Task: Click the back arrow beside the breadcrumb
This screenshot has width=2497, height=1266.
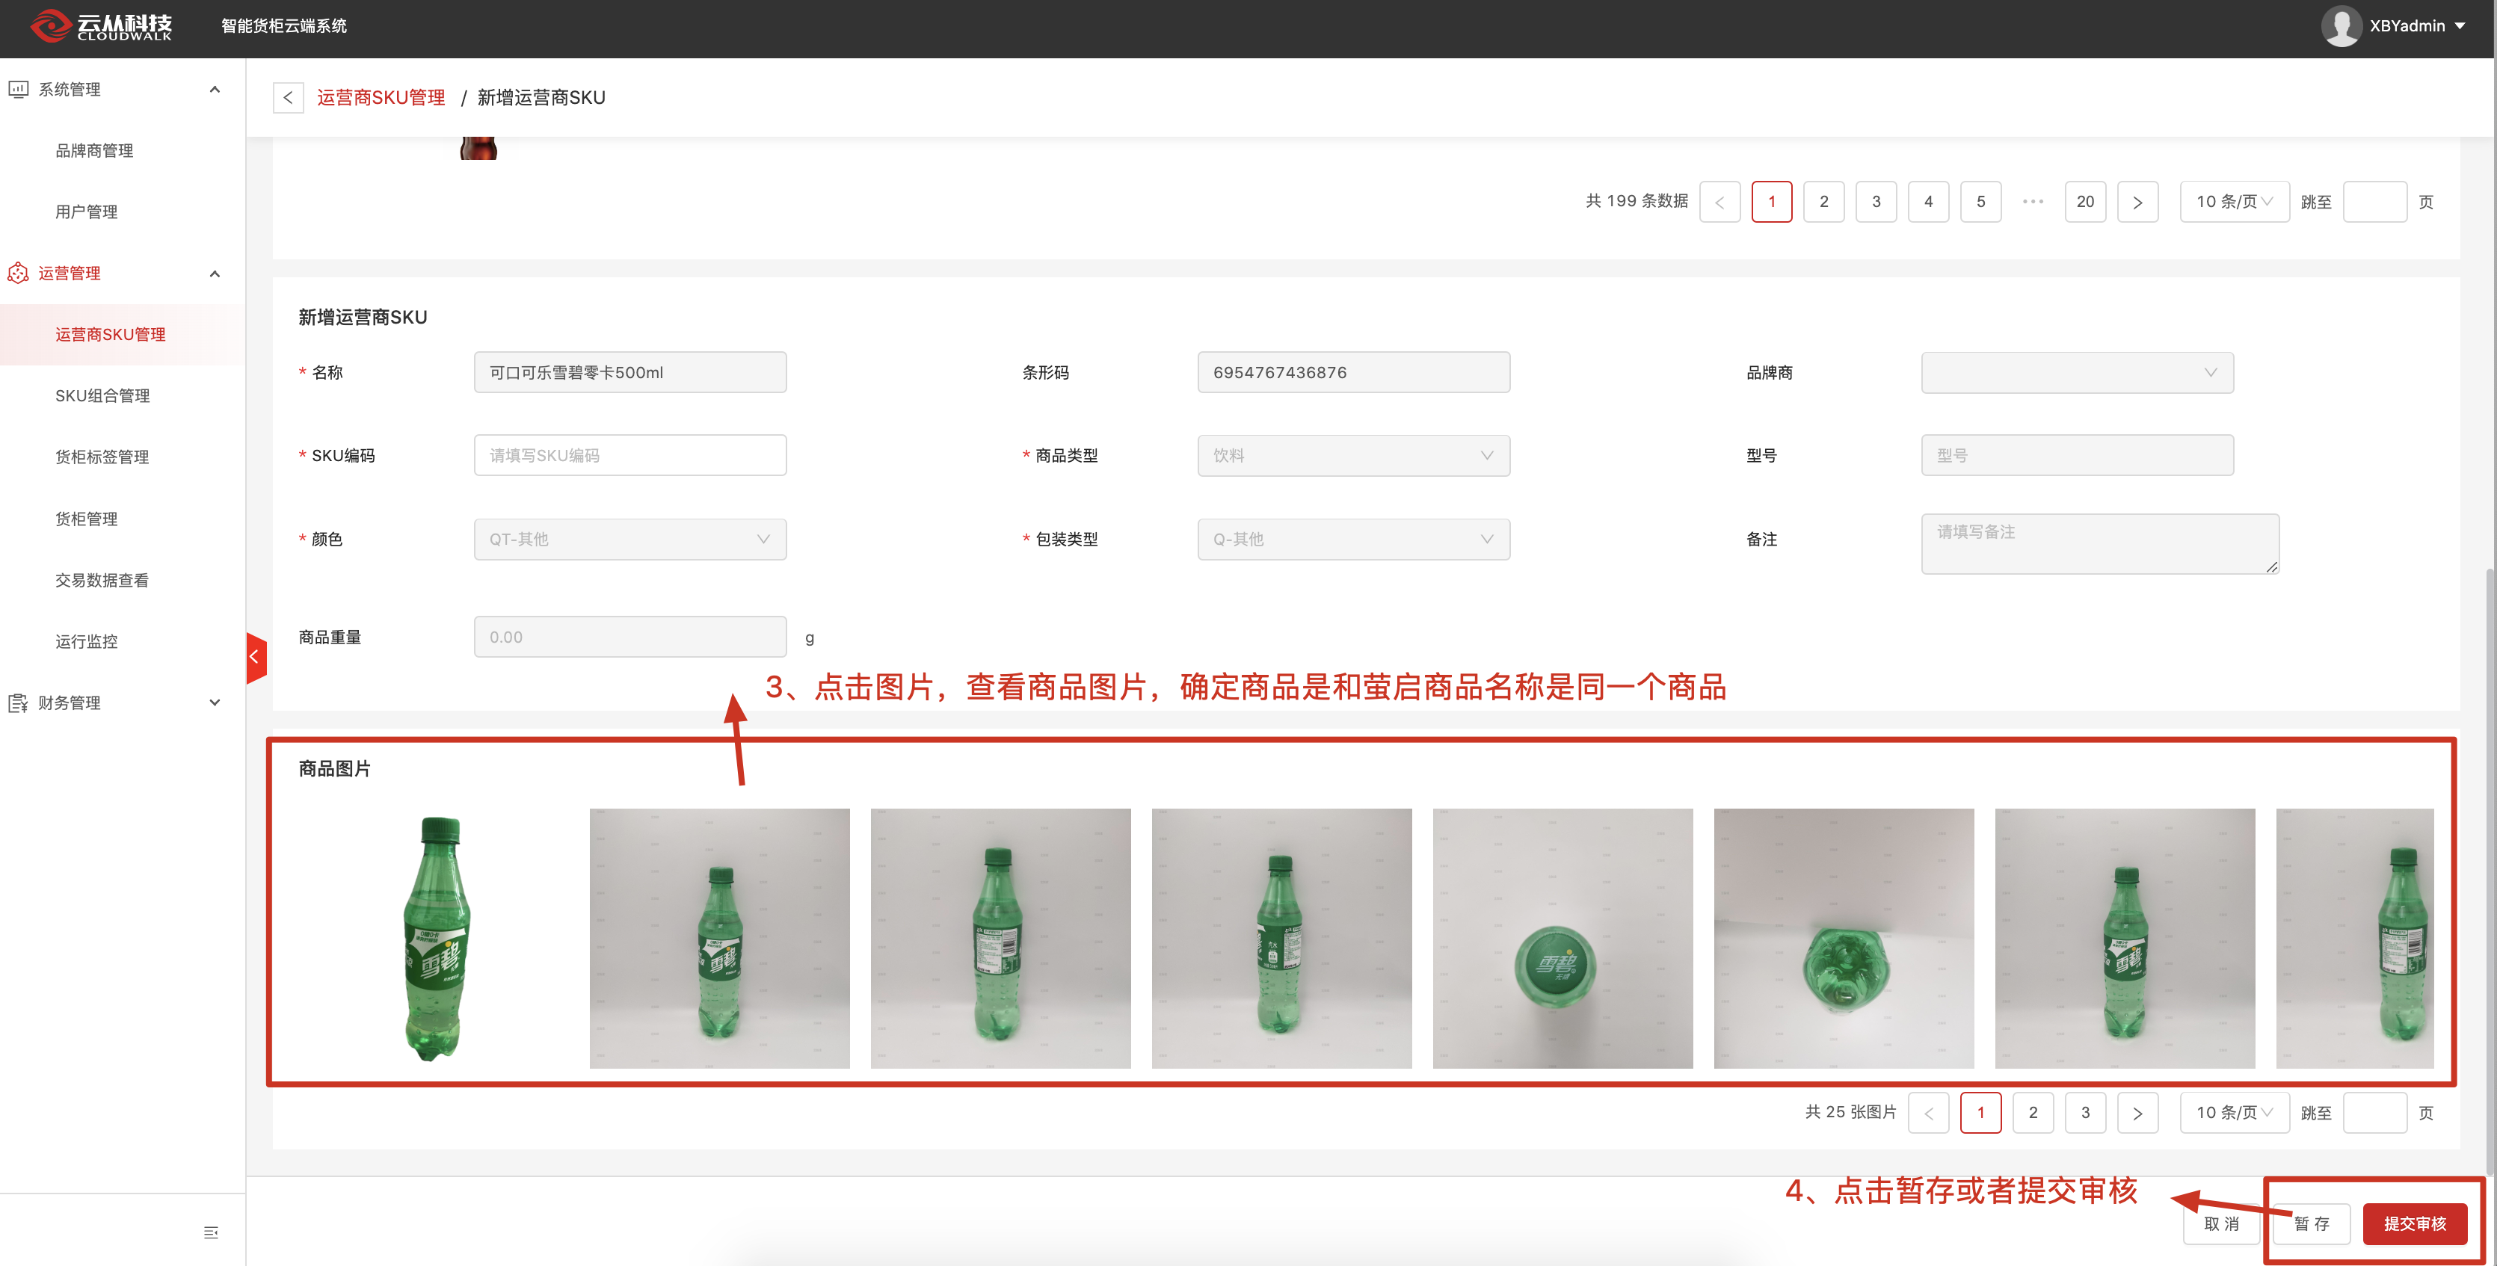Action: 288,98
